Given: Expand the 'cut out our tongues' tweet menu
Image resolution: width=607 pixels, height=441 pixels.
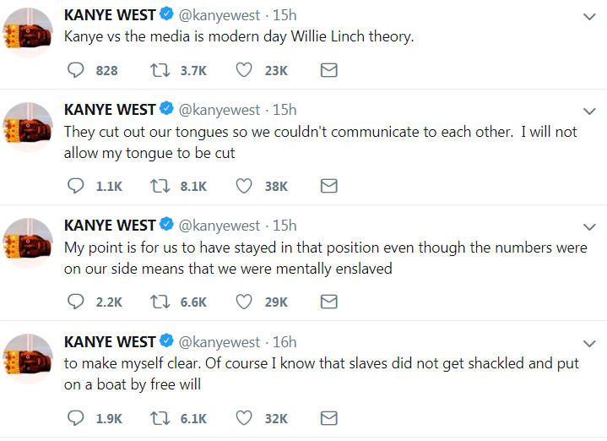Looking at the screenshot, I should 590,111.
